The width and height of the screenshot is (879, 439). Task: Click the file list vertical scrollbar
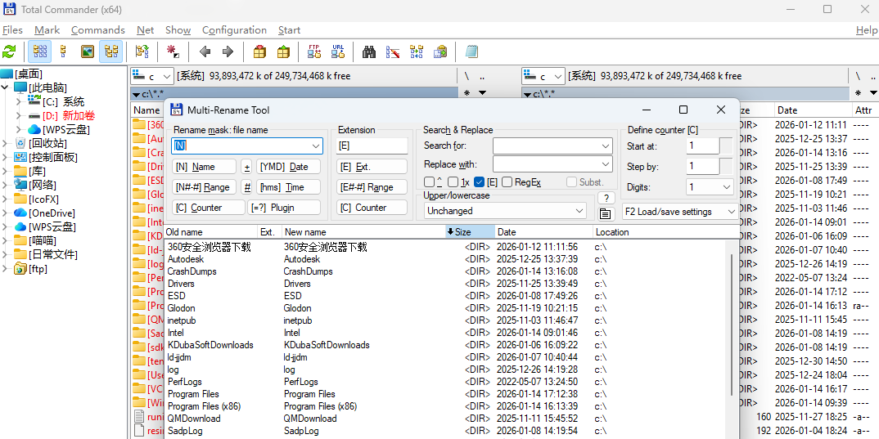click(x=731, y=327)
